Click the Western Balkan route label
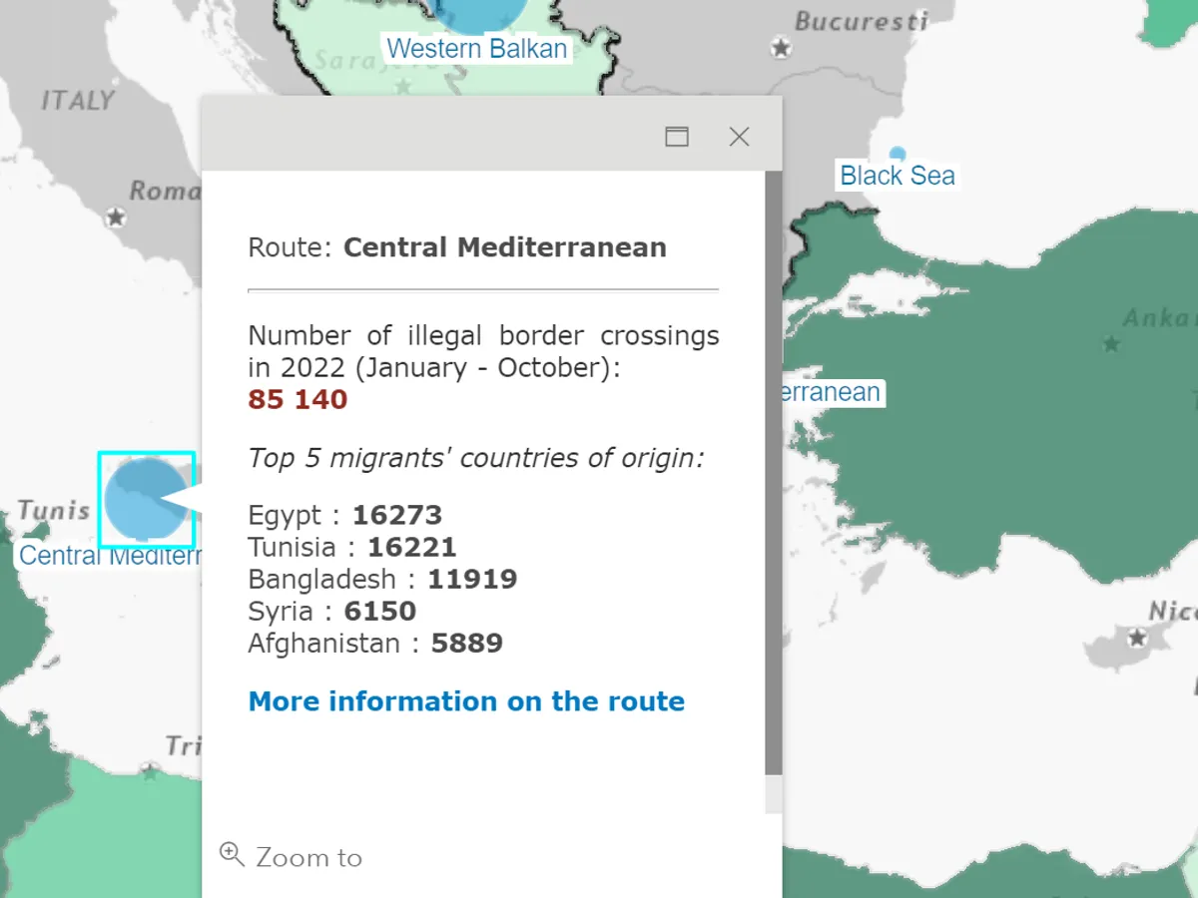 coord(477,49)
